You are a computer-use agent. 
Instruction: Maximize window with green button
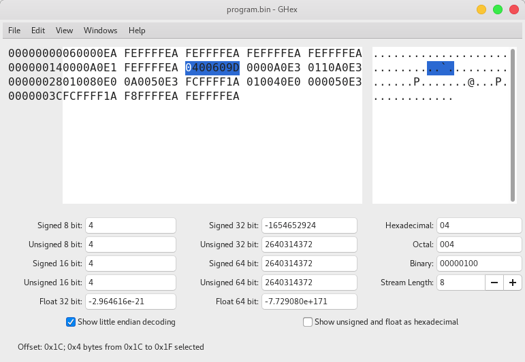coord(498,10)
